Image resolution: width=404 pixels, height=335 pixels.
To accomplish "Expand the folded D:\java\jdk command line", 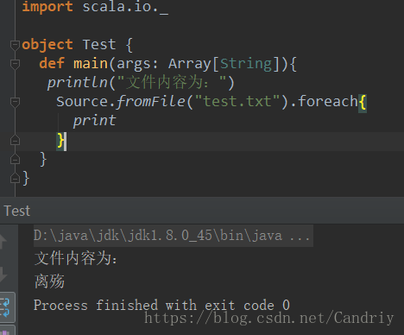I will 174,236.
